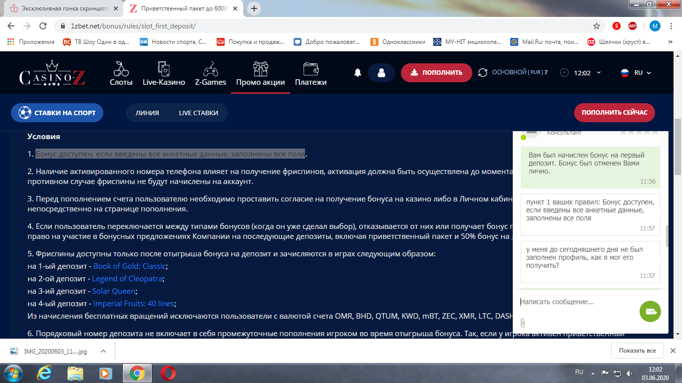This screenshot has width=682, height=383.
Task: Open download item options chevron
Action: tap(103, 351)
